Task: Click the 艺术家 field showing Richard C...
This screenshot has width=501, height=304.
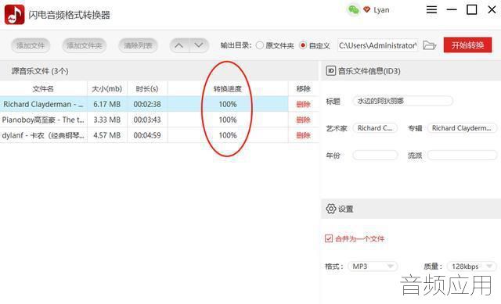Action: tap(375, 128)
